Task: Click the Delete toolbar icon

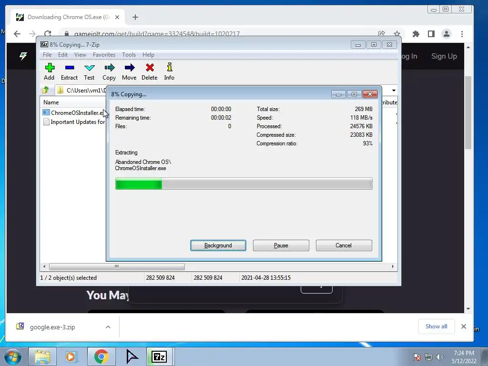Action: coord(149,71)
